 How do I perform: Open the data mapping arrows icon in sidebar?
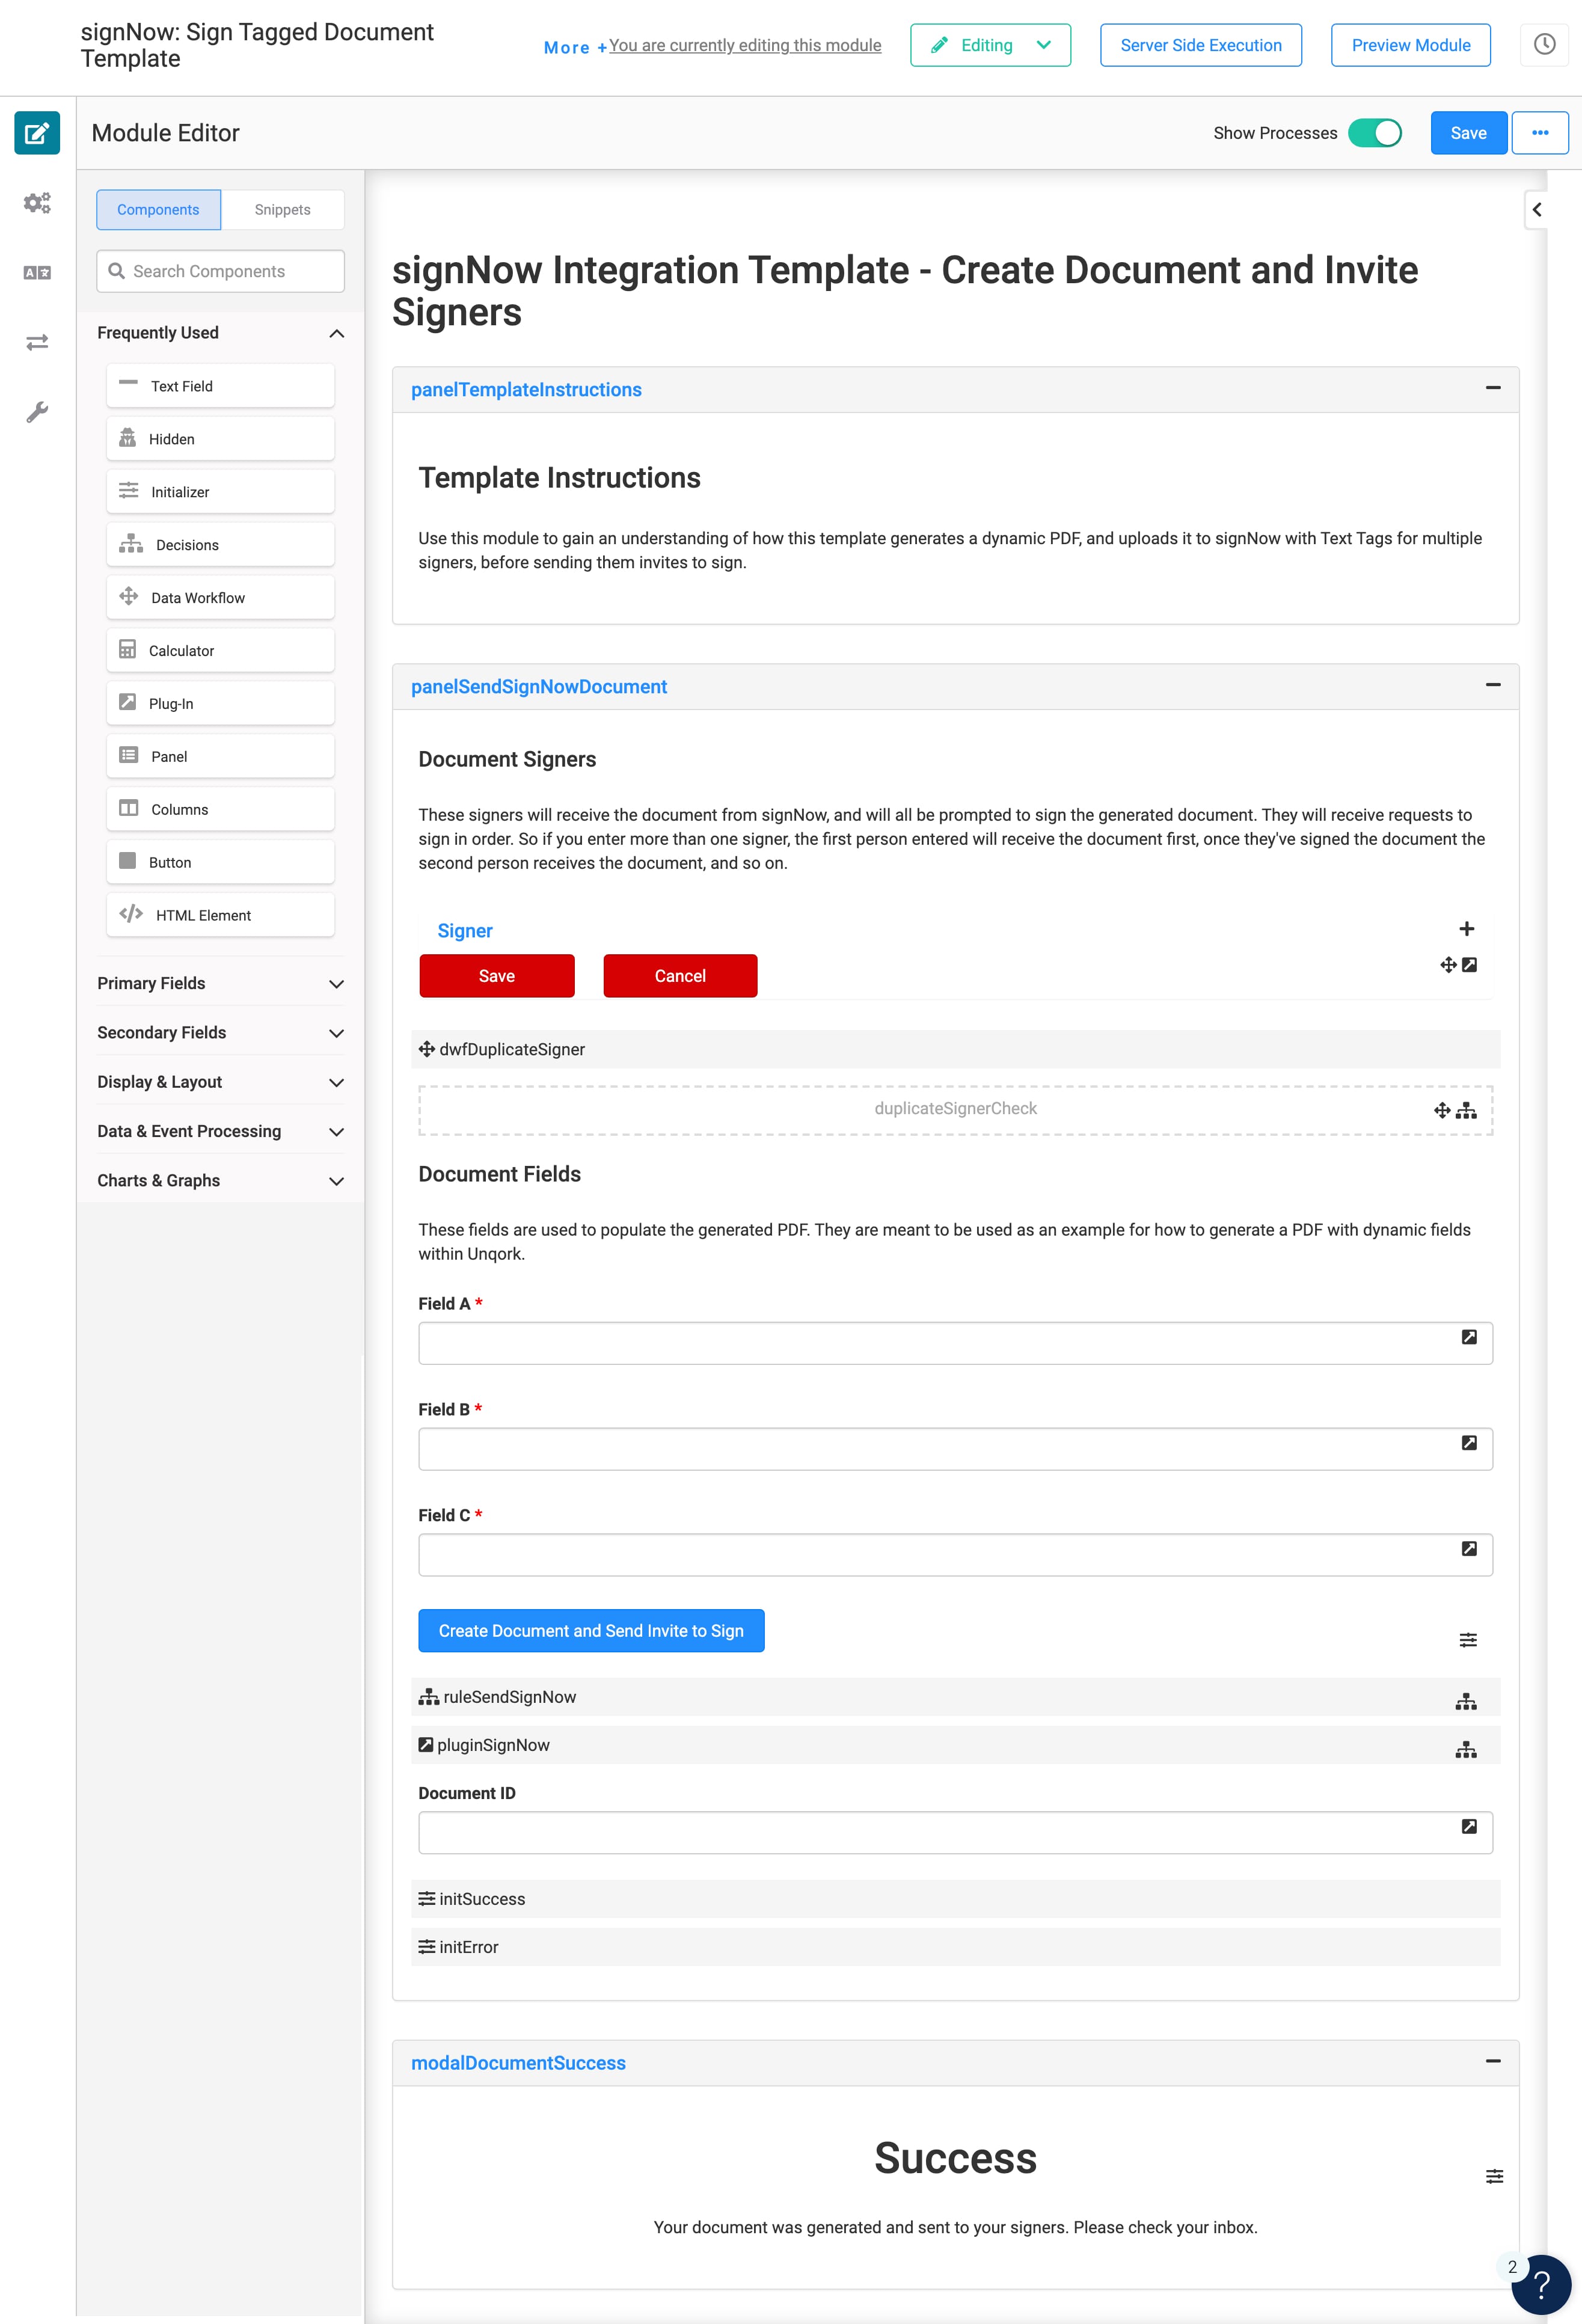click(x=37, y=342)
